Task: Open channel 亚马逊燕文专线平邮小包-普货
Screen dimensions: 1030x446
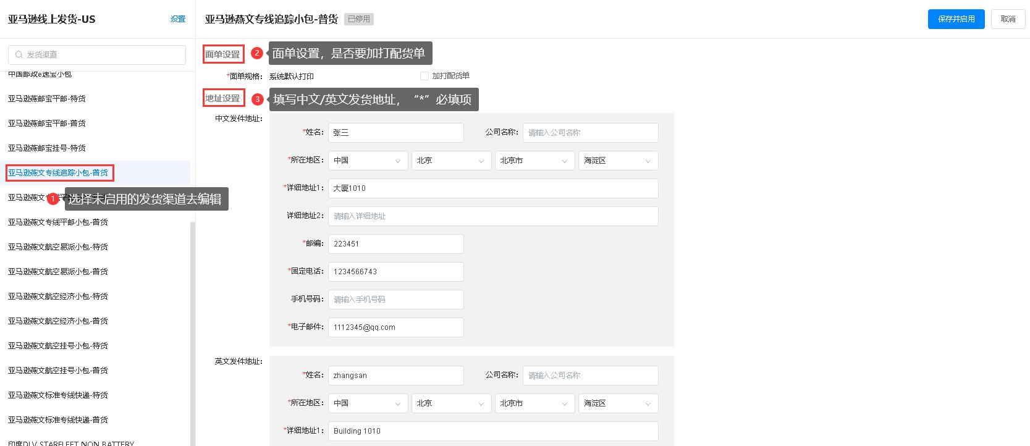Action: (58, 222)
